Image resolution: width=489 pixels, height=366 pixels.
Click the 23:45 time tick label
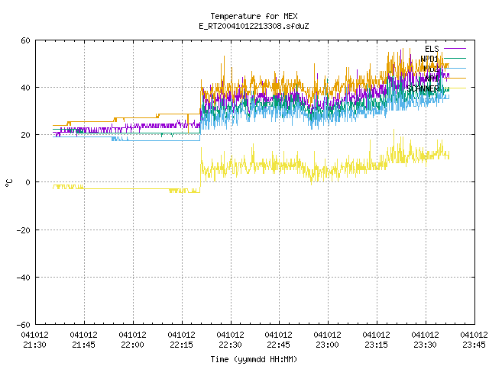tap(474, 345)
